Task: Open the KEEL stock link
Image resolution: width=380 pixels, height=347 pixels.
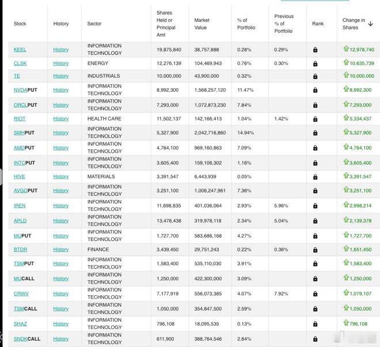Action: (20, 50)
